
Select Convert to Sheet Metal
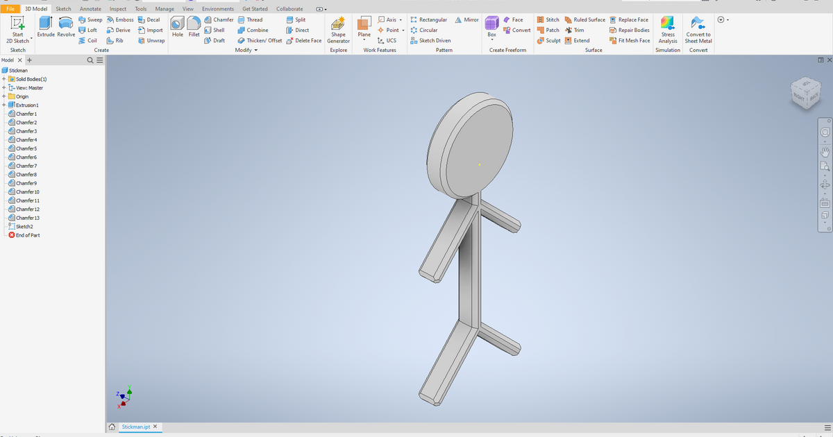coord(698,29)
